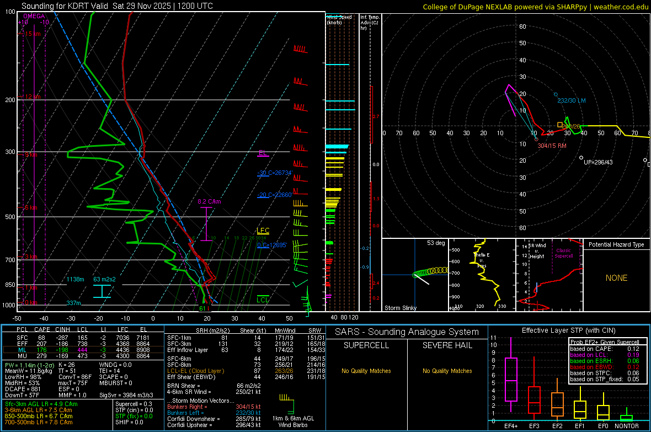Viewport: 651px width, 432px height.
Task: Click the 'weather.cod.edu' credit text
Action: pos(621,7)
